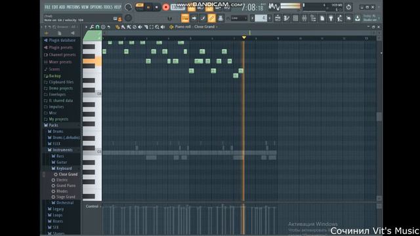
Task: Click the orange playhead marker
Action: click(243, 37)
